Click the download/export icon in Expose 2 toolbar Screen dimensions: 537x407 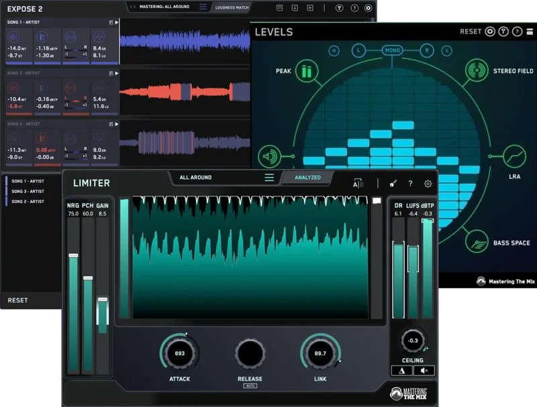click(x=295, y=8)
